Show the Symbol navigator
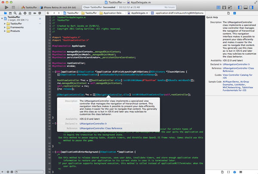Screen dimensions: 258x174 pyautogui.click(x=10, y=13)
